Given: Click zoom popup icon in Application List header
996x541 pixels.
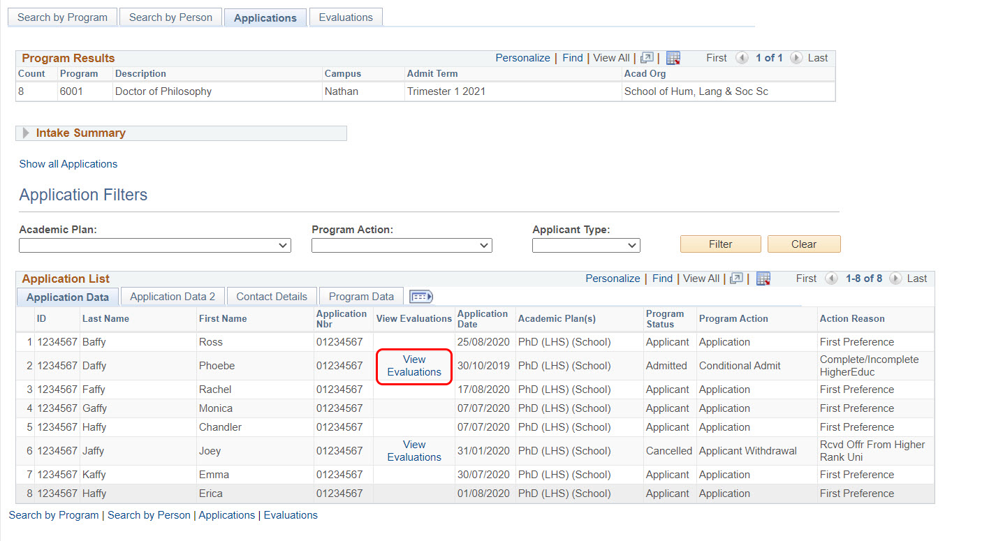Looking at the screenshot, I should point(736,279).
